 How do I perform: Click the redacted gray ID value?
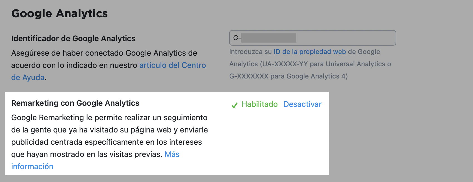pyautogui.click(x=268, y=38)
